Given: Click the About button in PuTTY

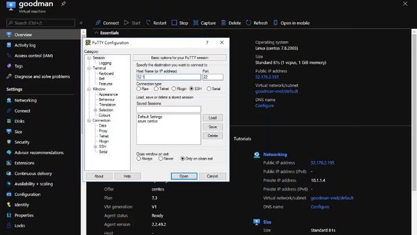Looking at the screenshot, I should tap(99, 176).
